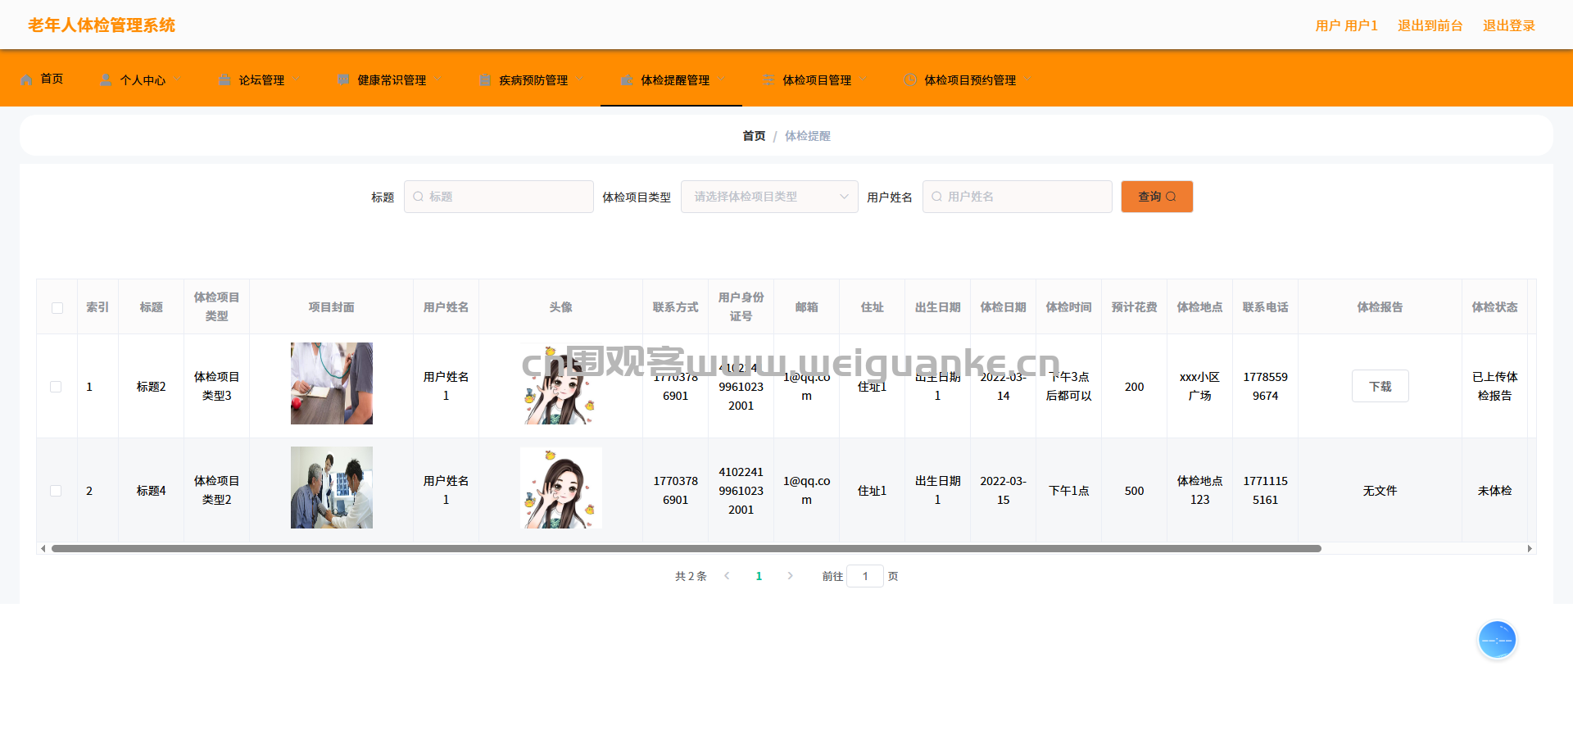Viewport: 1573px width, 753px height.
Task: Click the 体检报告 column header
Action: 1380,307
